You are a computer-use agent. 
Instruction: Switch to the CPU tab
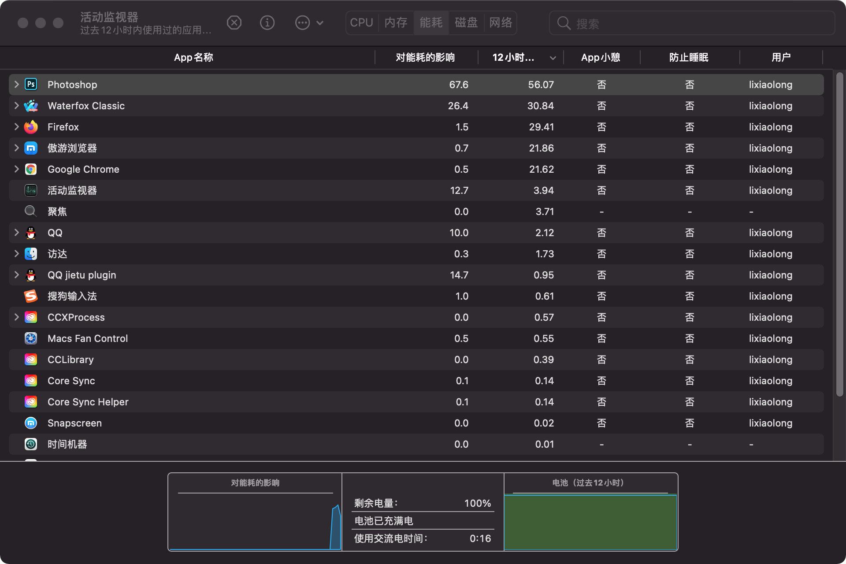(362, 22)
